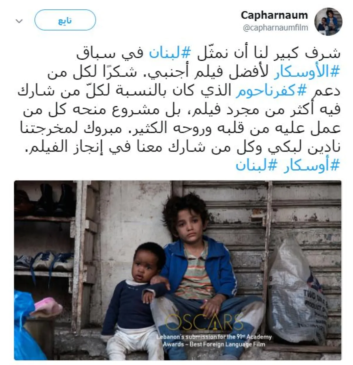Open the #لبنان hashtag following #أوسكار

click(256, 166)
